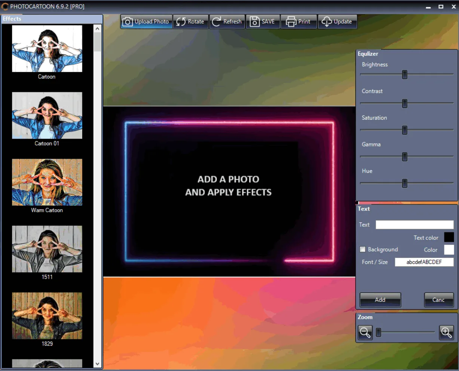Click the Saturation slider handle

404,130
